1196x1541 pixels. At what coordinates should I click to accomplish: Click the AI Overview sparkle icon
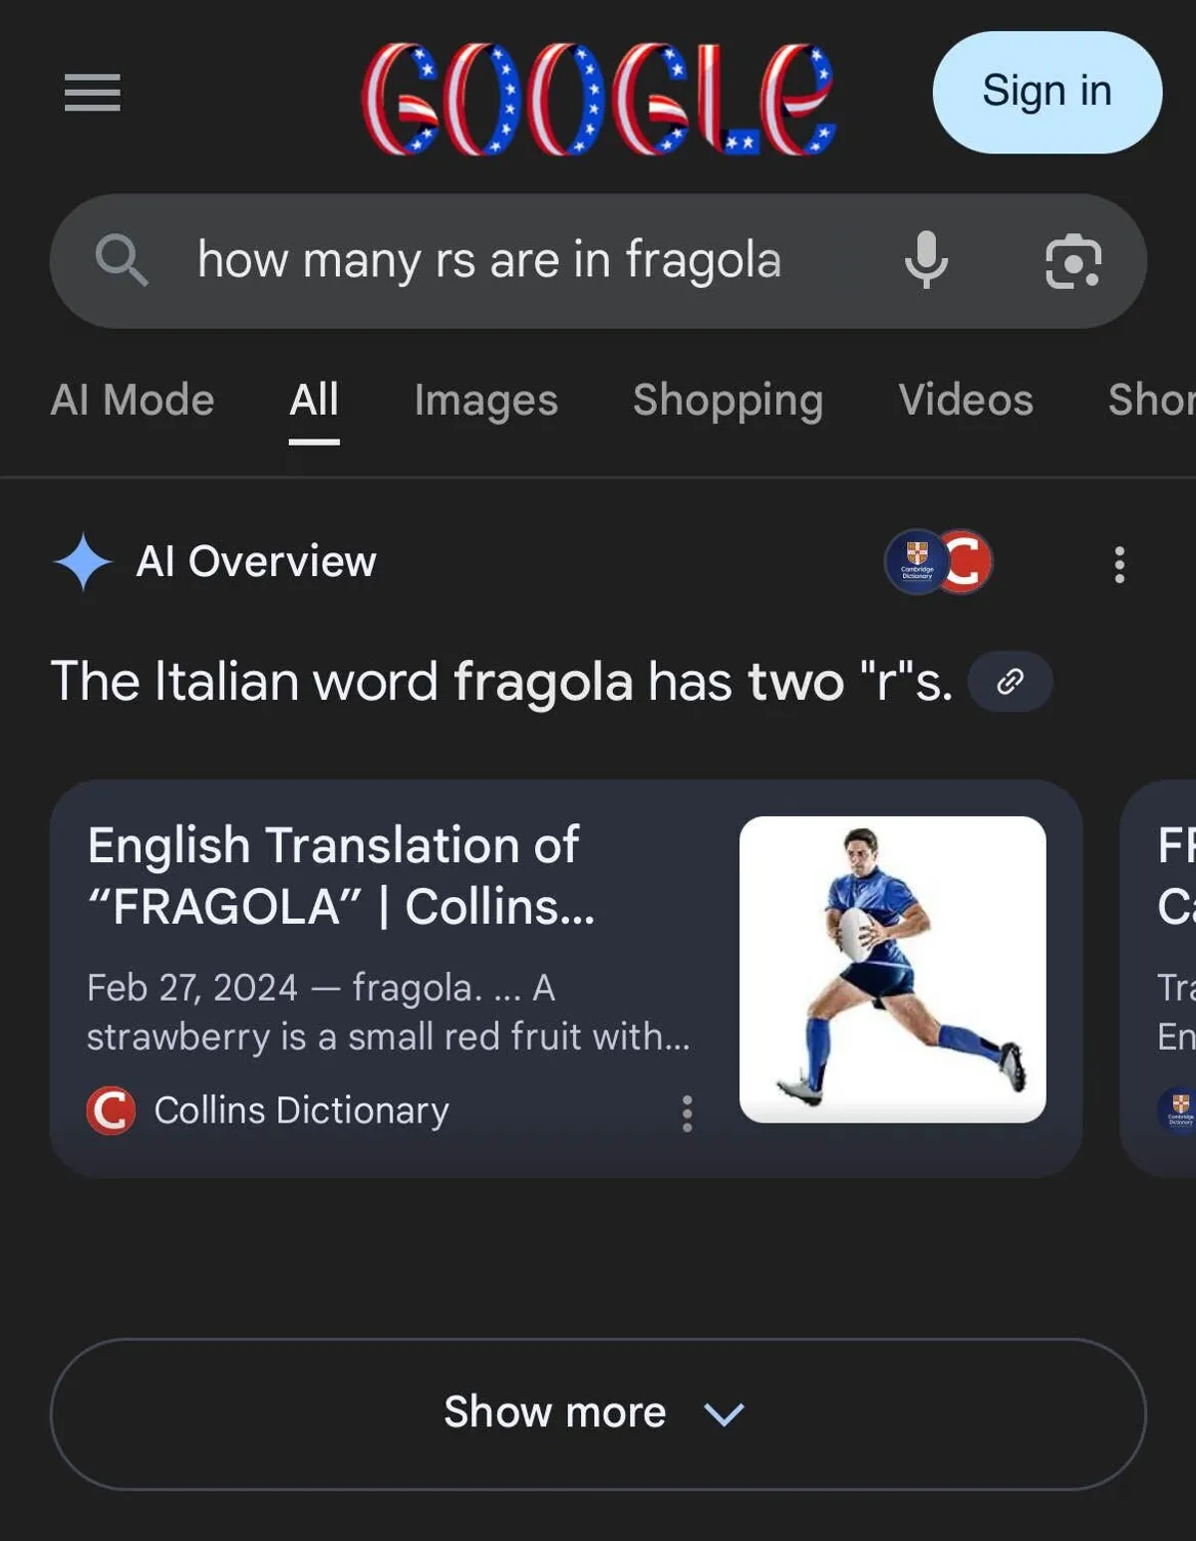83,562
